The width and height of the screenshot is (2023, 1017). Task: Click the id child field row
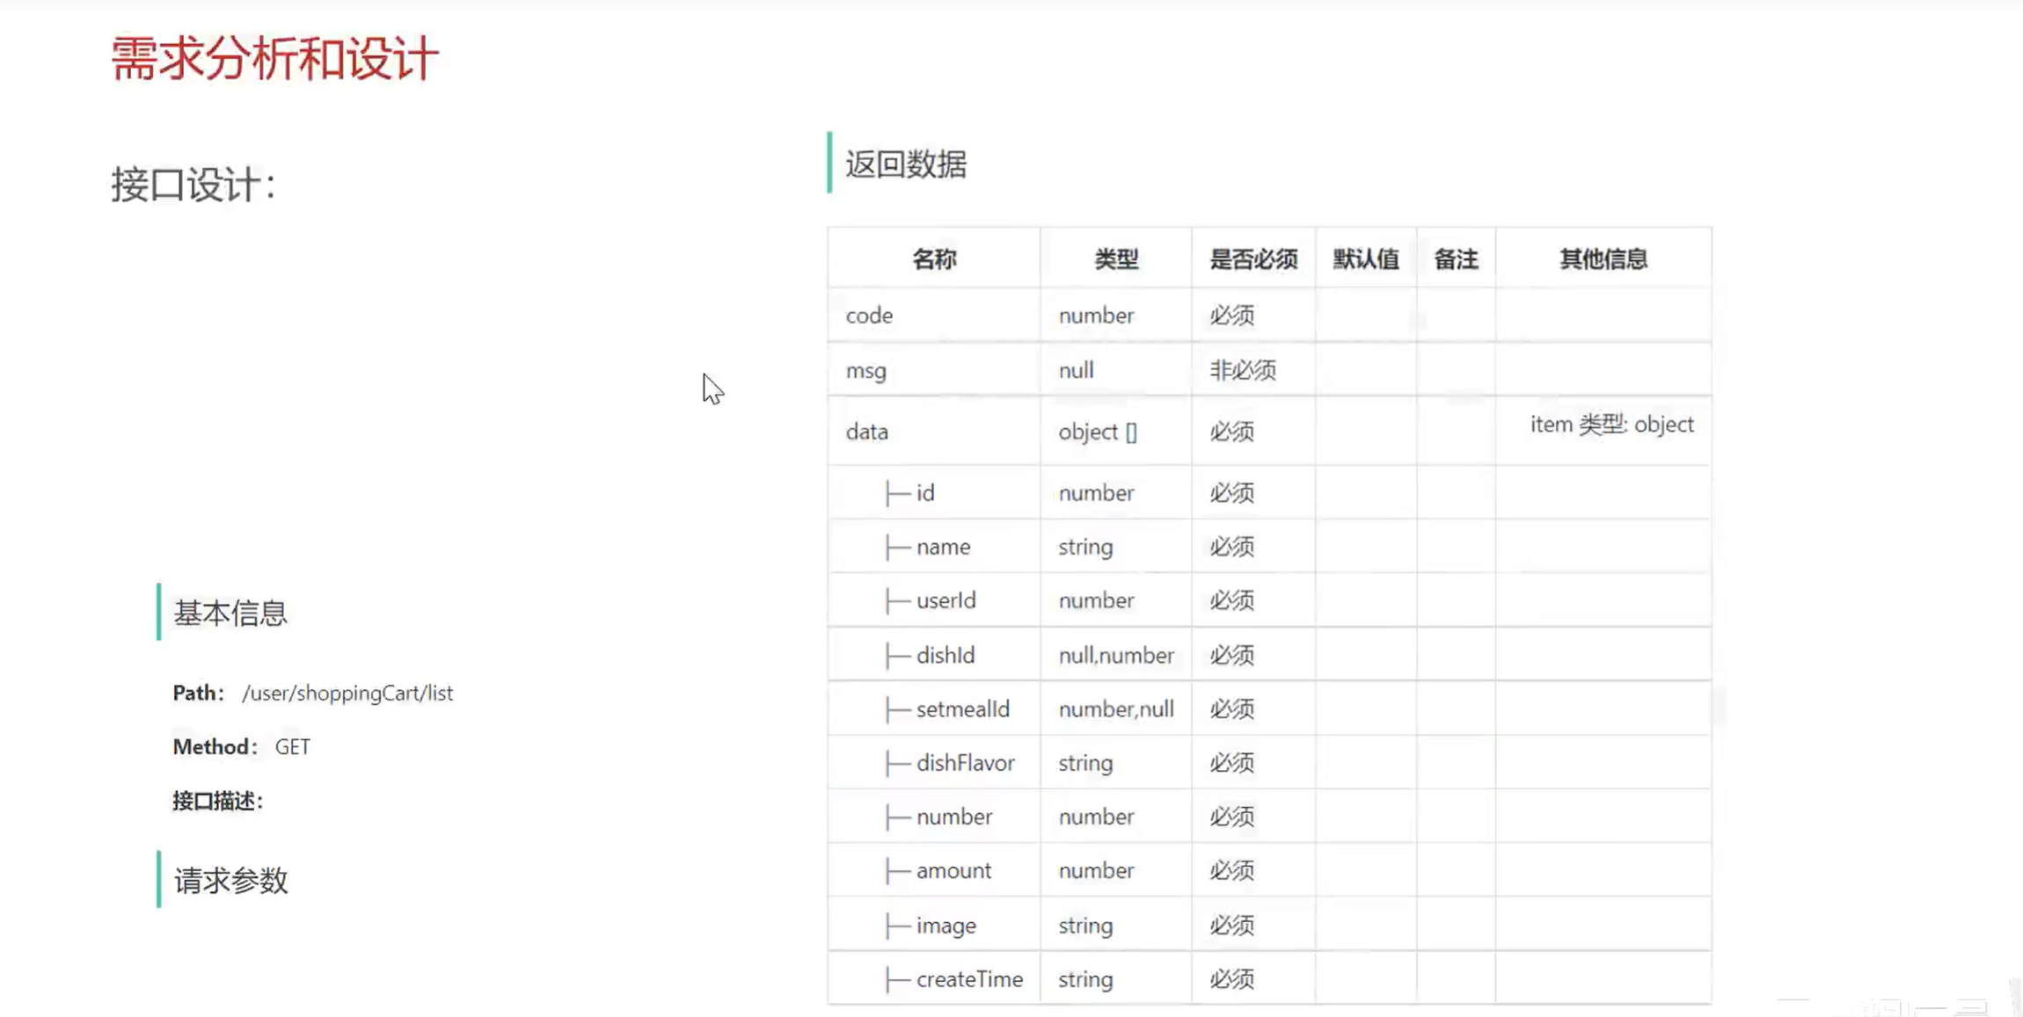[x=924, y=493]
